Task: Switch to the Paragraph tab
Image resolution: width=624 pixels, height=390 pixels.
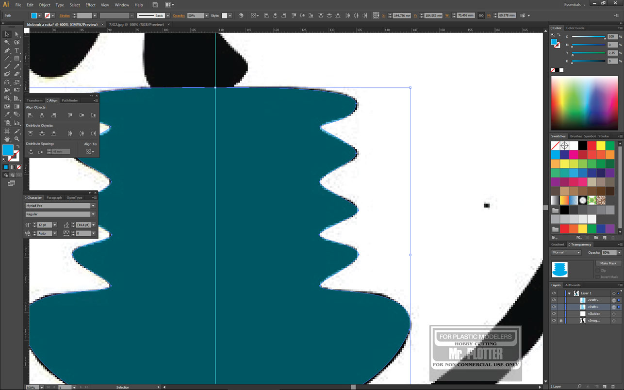Action: click(54, 197)
